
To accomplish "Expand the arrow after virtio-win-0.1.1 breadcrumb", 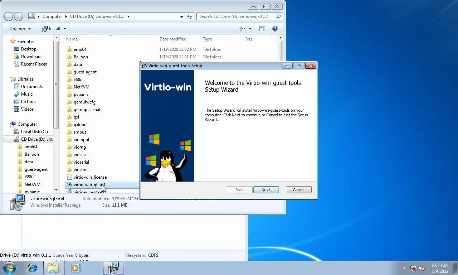I will [x=128, y=16].
